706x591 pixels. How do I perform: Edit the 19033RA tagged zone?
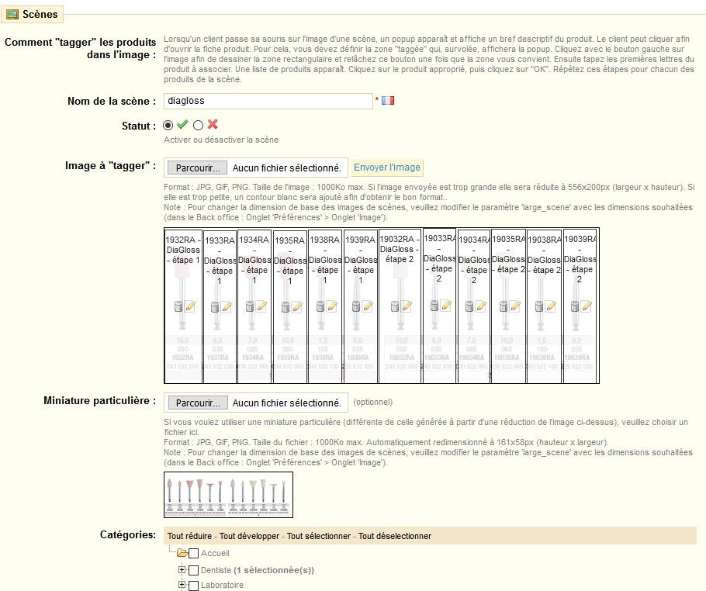pyautogui.click(x=446, y=306)
